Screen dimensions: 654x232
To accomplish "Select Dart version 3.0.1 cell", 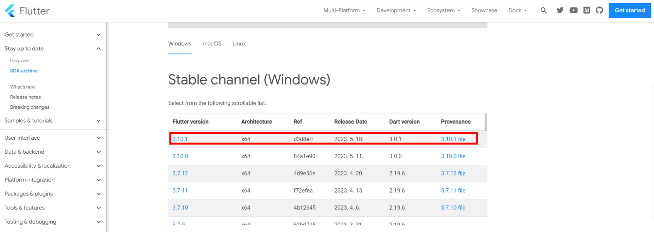I will click(x=395, y=139).
